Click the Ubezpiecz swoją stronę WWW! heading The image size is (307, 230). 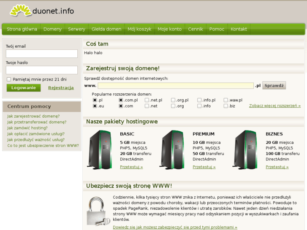point(129,186)
